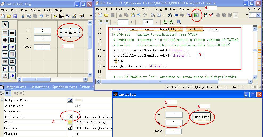Pick the Table component in palette
The image size is (263, 137).
[x=12, y=61]
